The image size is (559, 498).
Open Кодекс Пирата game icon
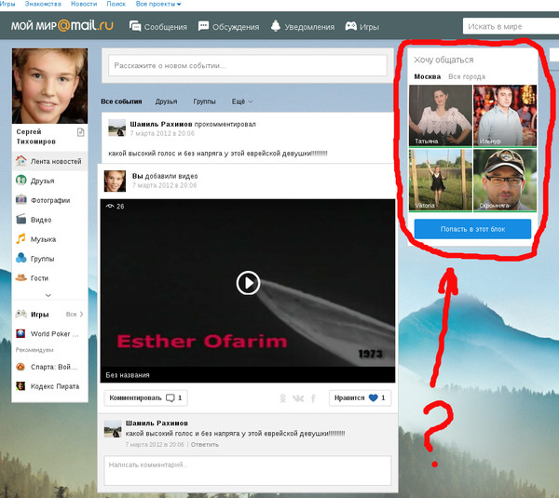[20, 385]
